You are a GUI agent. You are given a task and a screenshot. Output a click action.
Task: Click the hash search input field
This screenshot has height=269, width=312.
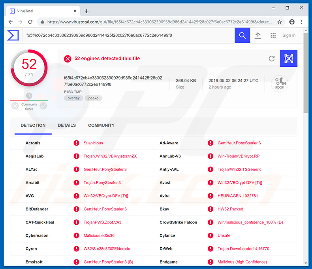(x=128, y=35)
